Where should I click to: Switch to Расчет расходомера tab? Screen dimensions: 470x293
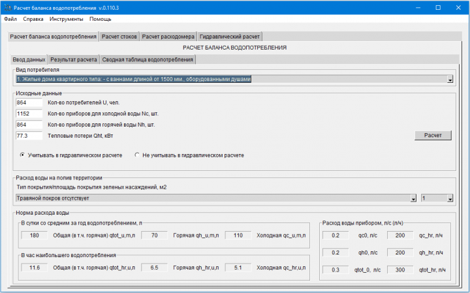[x=168, y=37]
